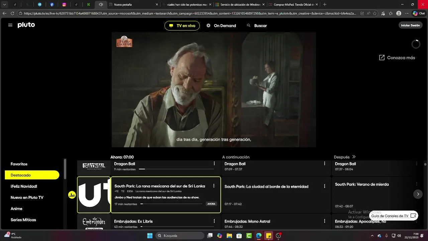Switch to Servicio de ubicación de Windows tab
Screen dimensions: 428x241
pos(240,5)
